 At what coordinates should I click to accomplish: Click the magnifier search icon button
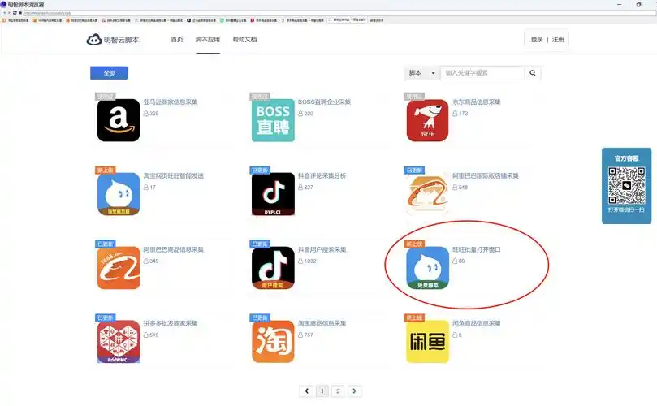point(533,73)
